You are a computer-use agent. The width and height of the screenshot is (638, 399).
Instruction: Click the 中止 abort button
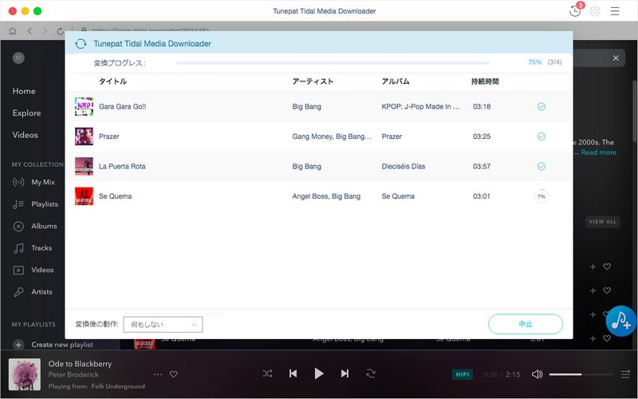[x=526, y=324]
